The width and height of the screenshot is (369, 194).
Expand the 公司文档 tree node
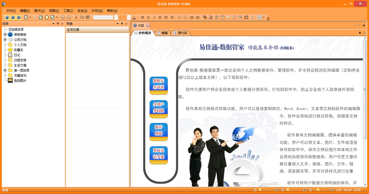pyautogui.click(x=5, y=40)
